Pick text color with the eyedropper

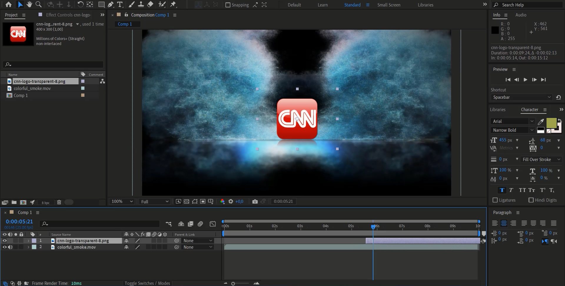point(541,121)
